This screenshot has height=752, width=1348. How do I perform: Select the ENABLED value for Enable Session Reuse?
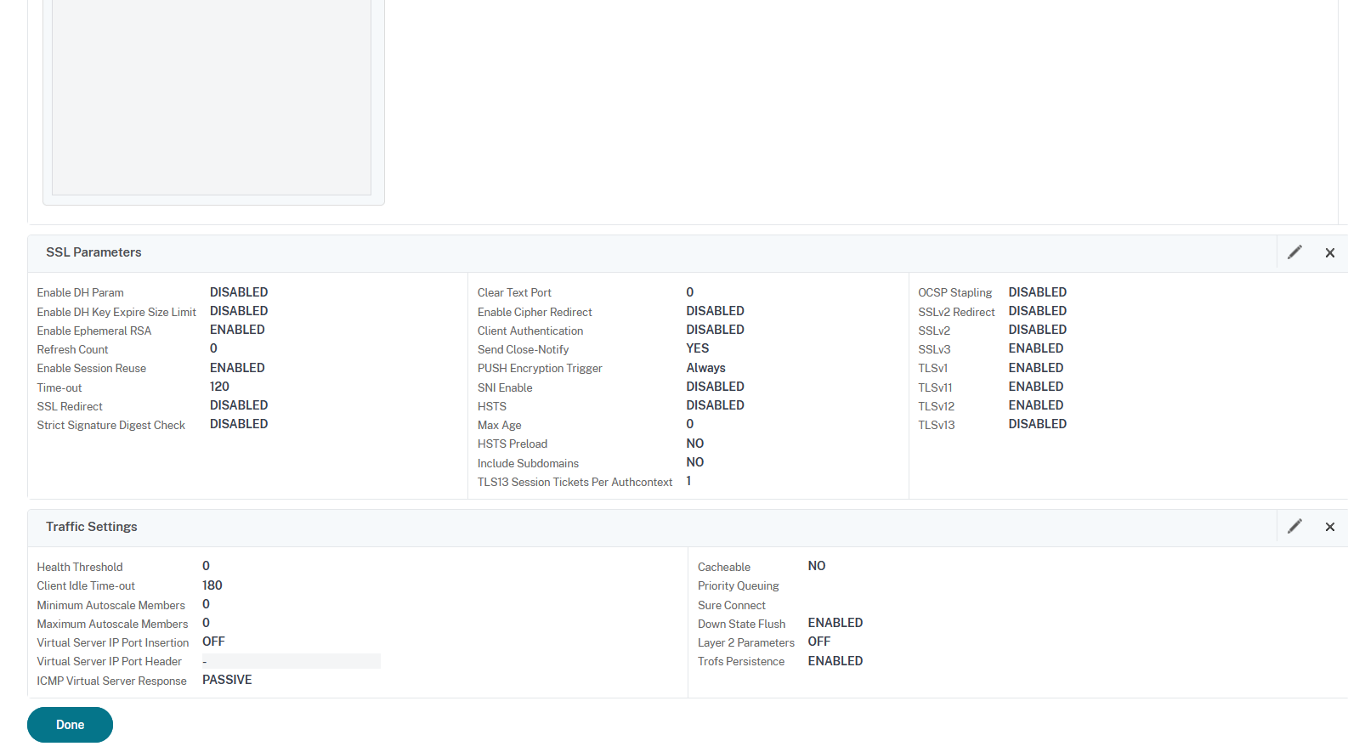click(237, 368)
